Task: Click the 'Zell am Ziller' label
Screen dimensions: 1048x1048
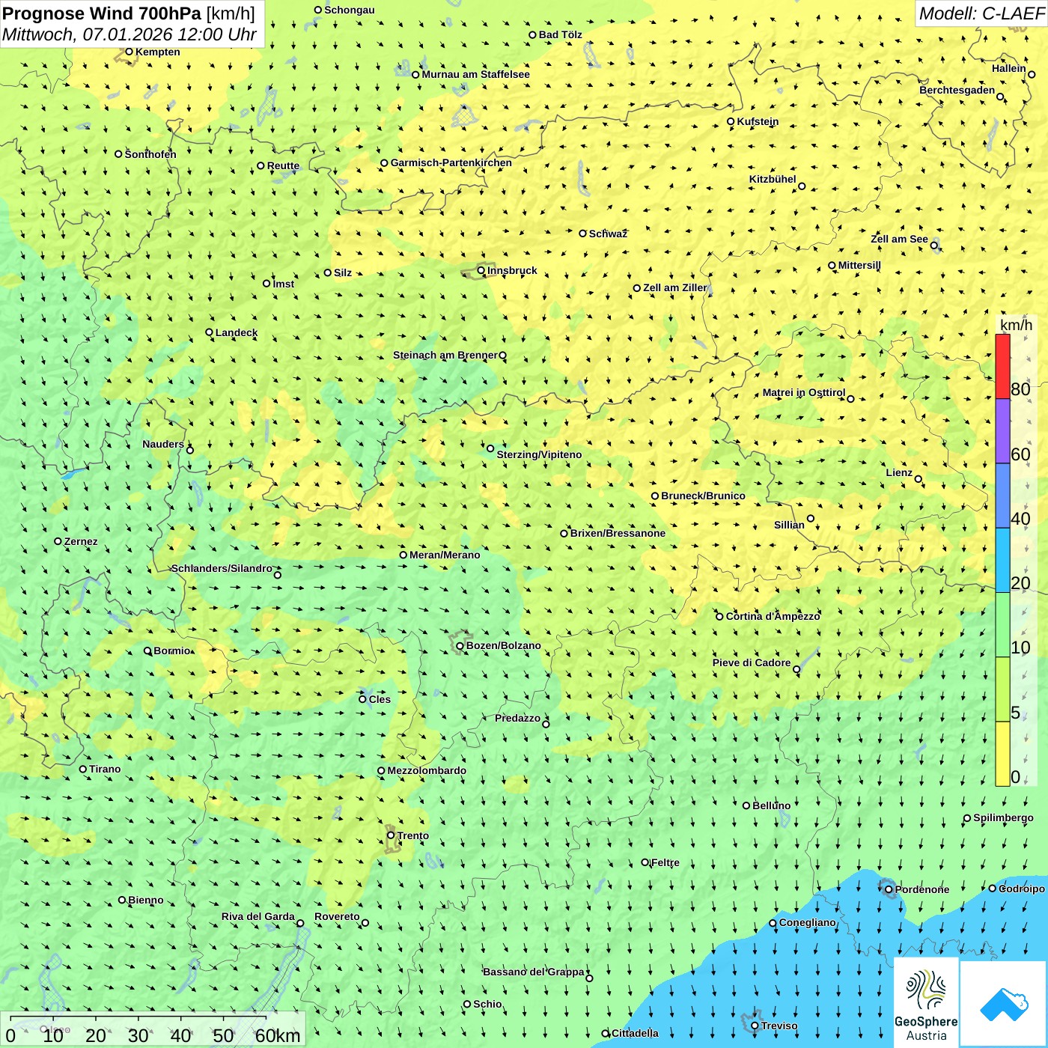Action: (674, 287)
